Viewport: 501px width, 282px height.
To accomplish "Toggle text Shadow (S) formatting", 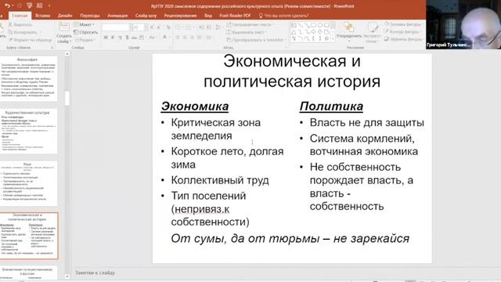I will [127, 38].
